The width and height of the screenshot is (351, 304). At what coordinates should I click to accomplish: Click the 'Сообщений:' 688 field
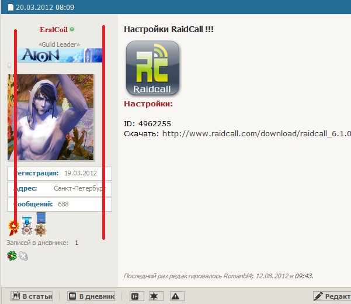tap(60, 204)
